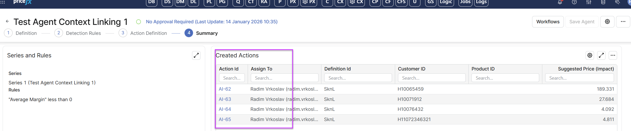The image size is (631, 131).
Task: Open the Jobs shortcut in top bar
Action: click(x=465, y=2)
